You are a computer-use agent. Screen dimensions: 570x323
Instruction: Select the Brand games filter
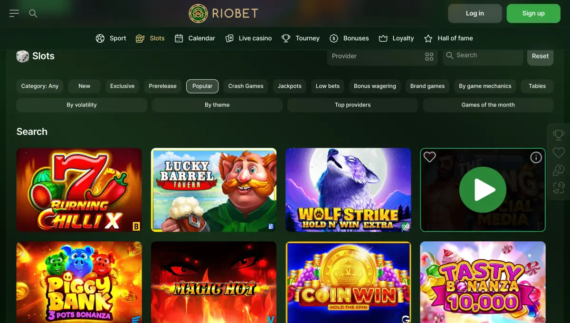tap(427, 86)
